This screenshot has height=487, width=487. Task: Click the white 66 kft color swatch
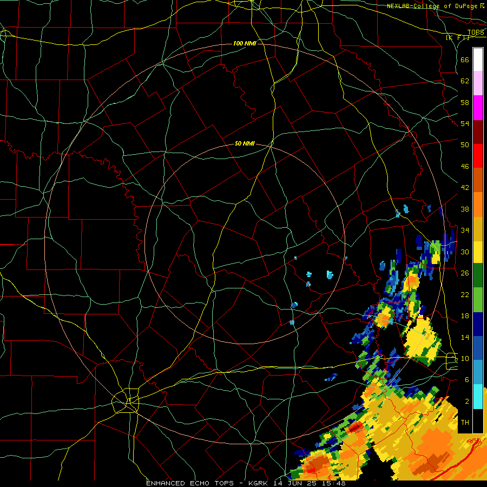coord(478,60)
